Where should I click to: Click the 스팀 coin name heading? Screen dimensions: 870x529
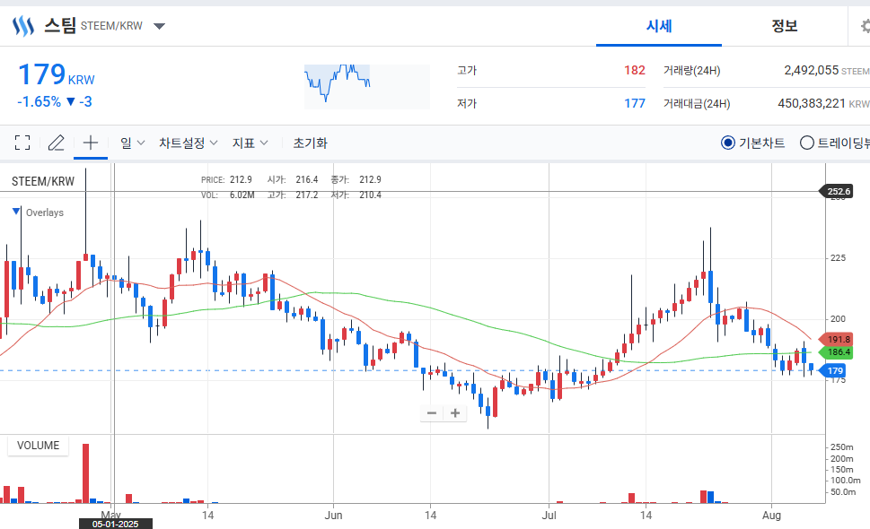(60, 26)
